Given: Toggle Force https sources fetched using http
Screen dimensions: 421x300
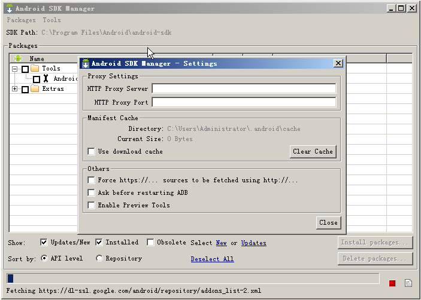Looking at the screenshot, I should tap(91, 180).
